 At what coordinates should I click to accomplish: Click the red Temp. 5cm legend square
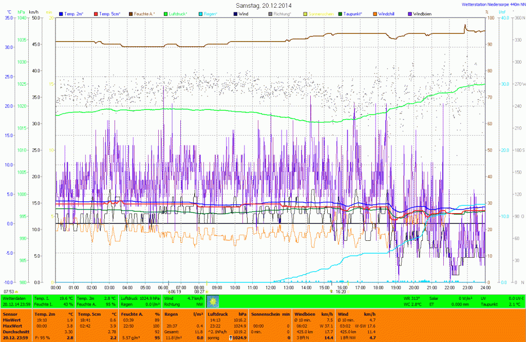[x=96, y=13]
